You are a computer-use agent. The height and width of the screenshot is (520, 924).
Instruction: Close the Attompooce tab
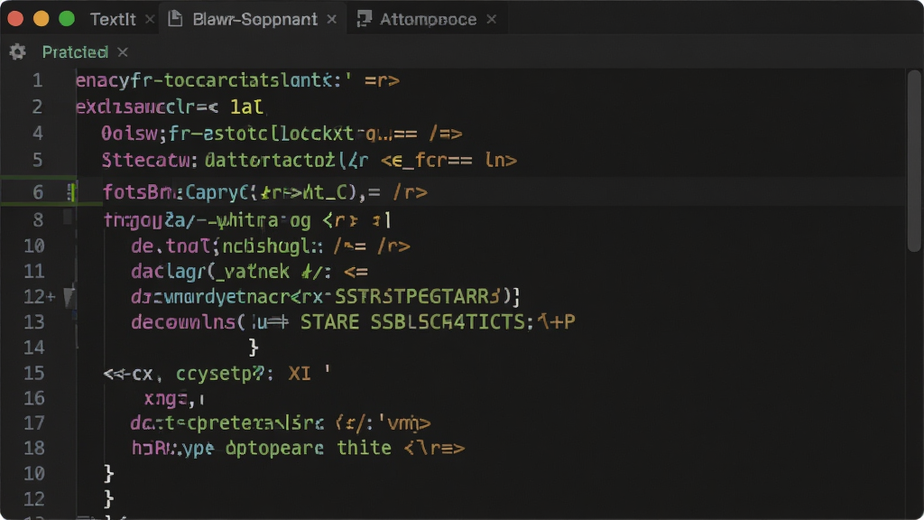pos(492,20)
